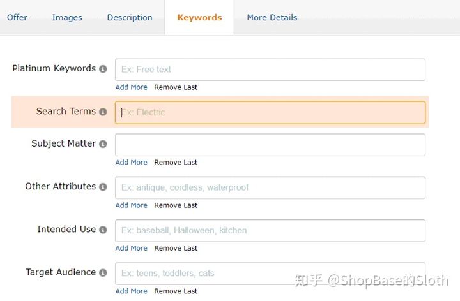Click the Subject Matter info icon
The width and height of the screenshot is (460, 301).
click(x=103, y=144)
